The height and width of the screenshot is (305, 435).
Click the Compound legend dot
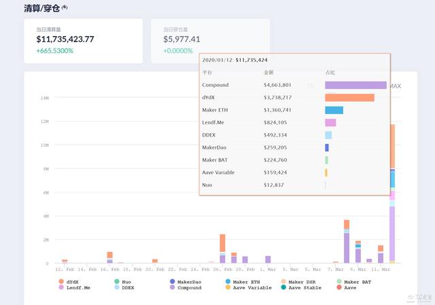click(x=172, y=288)
